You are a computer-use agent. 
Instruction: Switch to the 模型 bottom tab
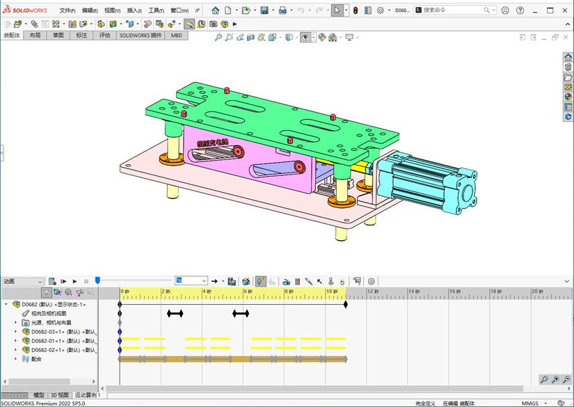[x=39, y=395]
